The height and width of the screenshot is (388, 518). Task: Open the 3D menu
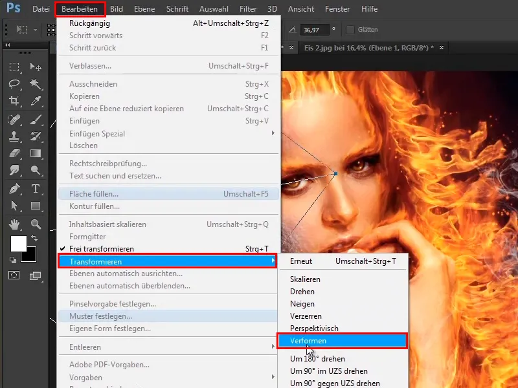pos(272,9)
